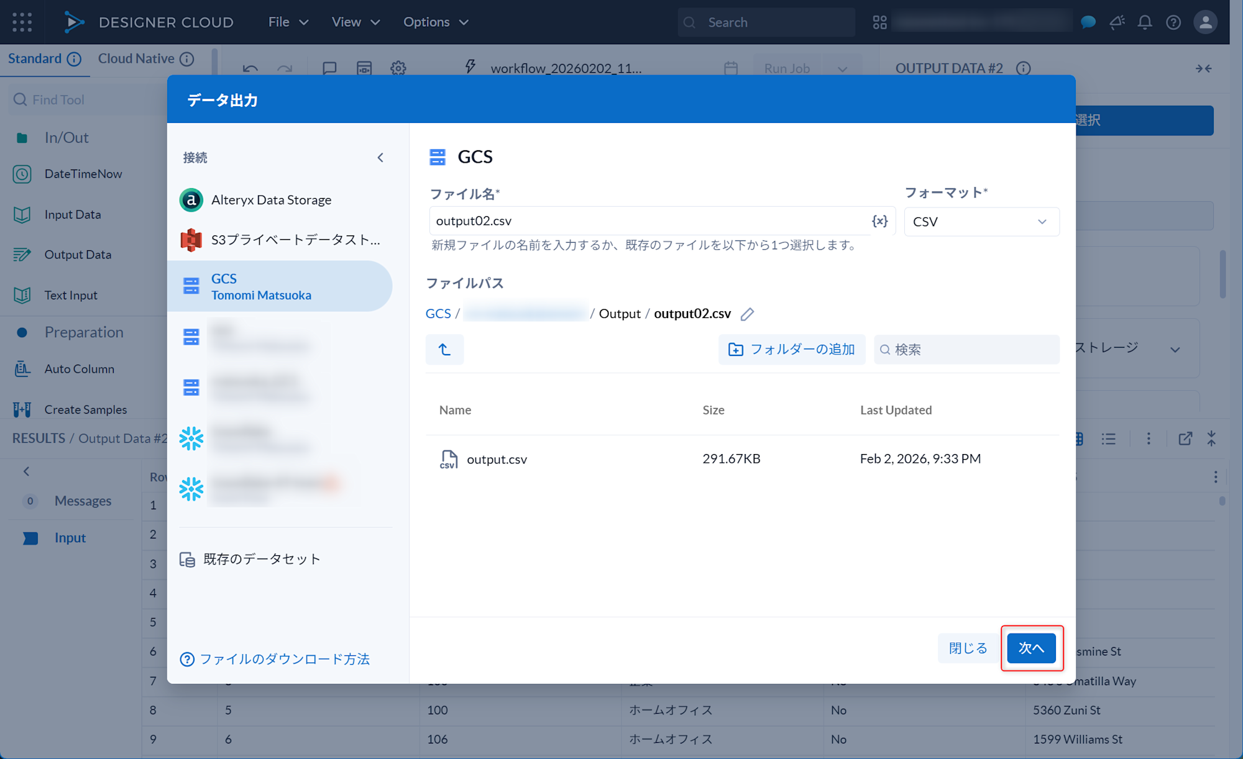The width and height of the screenshot is (1243, 759).
Task: Open the Run Job dropdown arrow
Action: [x=843, y=68]
